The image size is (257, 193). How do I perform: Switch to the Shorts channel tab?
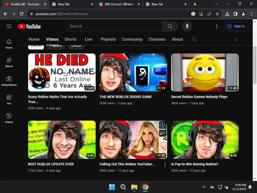coord(71,39)
